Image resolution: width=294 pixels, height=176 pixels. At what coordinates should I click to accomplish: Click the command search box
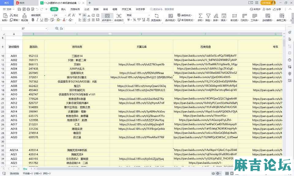click(x=162, y=9)
